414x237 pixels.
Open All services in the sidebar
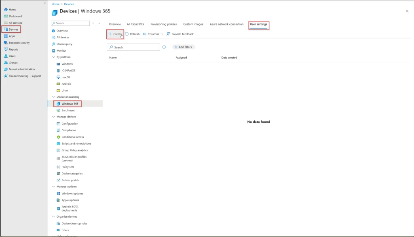click(x=13, y=23)
